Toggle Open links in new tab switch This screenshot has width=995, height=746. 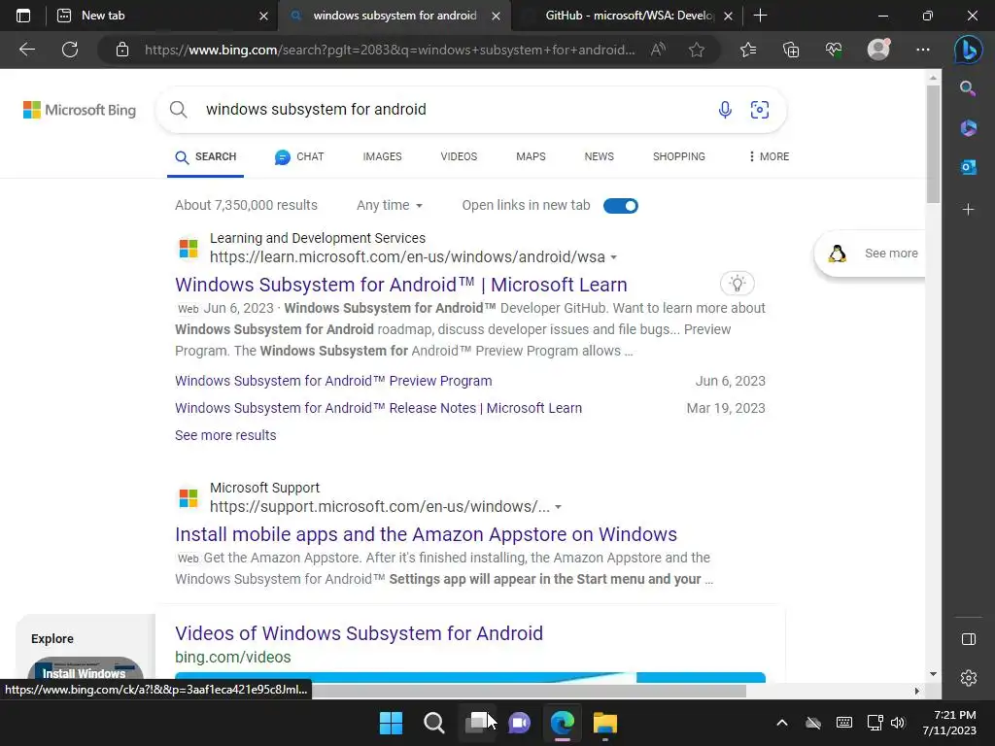[x=621, y=206]
